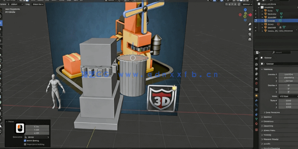The image size is (298, 149).
Task: Open the Orientation dropdown in operator panel
Action: tap(37, 137)
